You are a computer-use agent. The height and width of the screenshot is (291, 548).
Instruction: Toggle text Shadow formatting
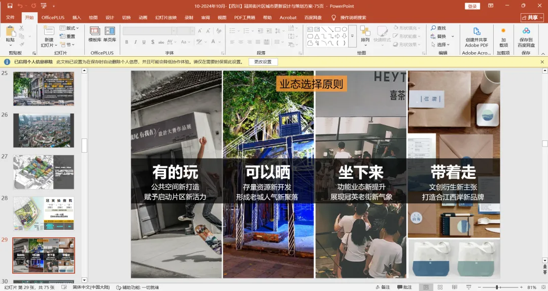click(152, 42)
